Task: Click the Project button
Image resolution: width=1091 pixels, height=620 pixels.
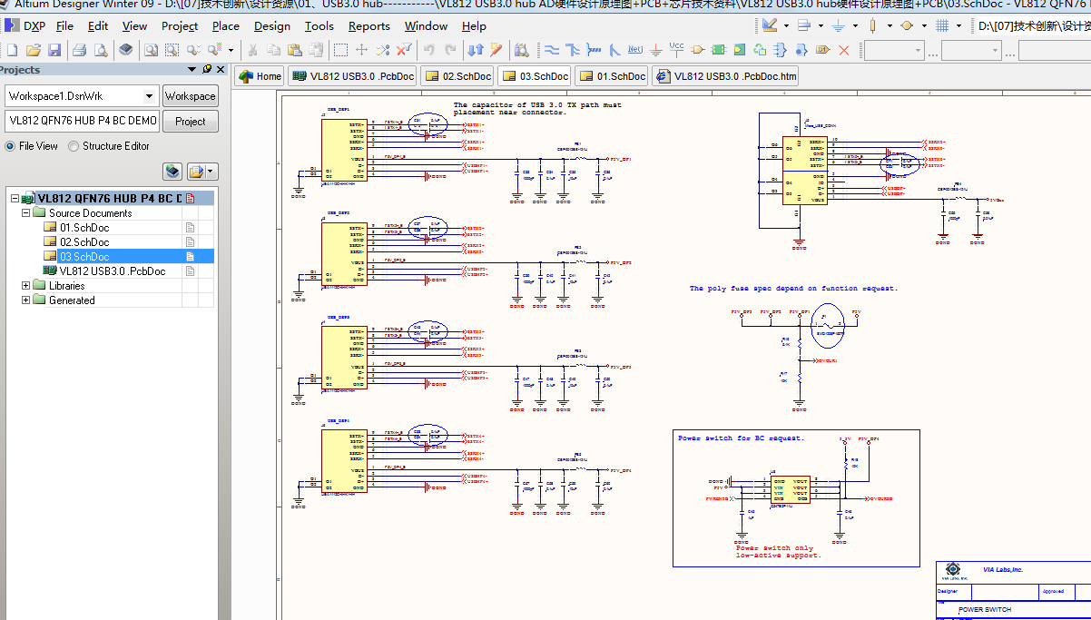Action: 191,122
